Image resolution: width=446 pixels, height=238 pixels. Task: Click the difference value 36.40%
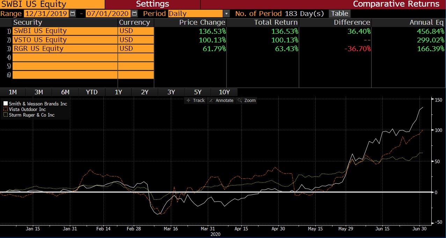[x=359, y=31]
